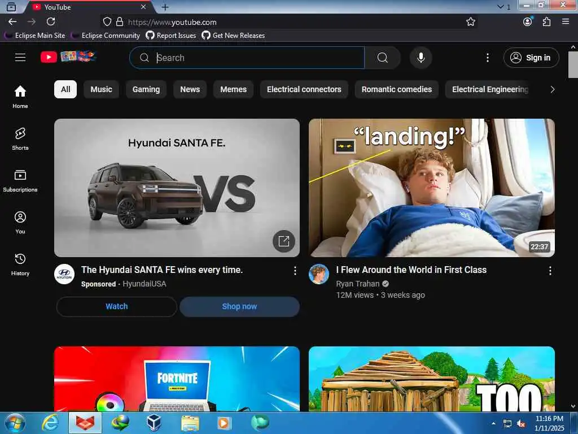
Task: Click the Hyundai ad external link icon
Action: (x=284, y=241)
